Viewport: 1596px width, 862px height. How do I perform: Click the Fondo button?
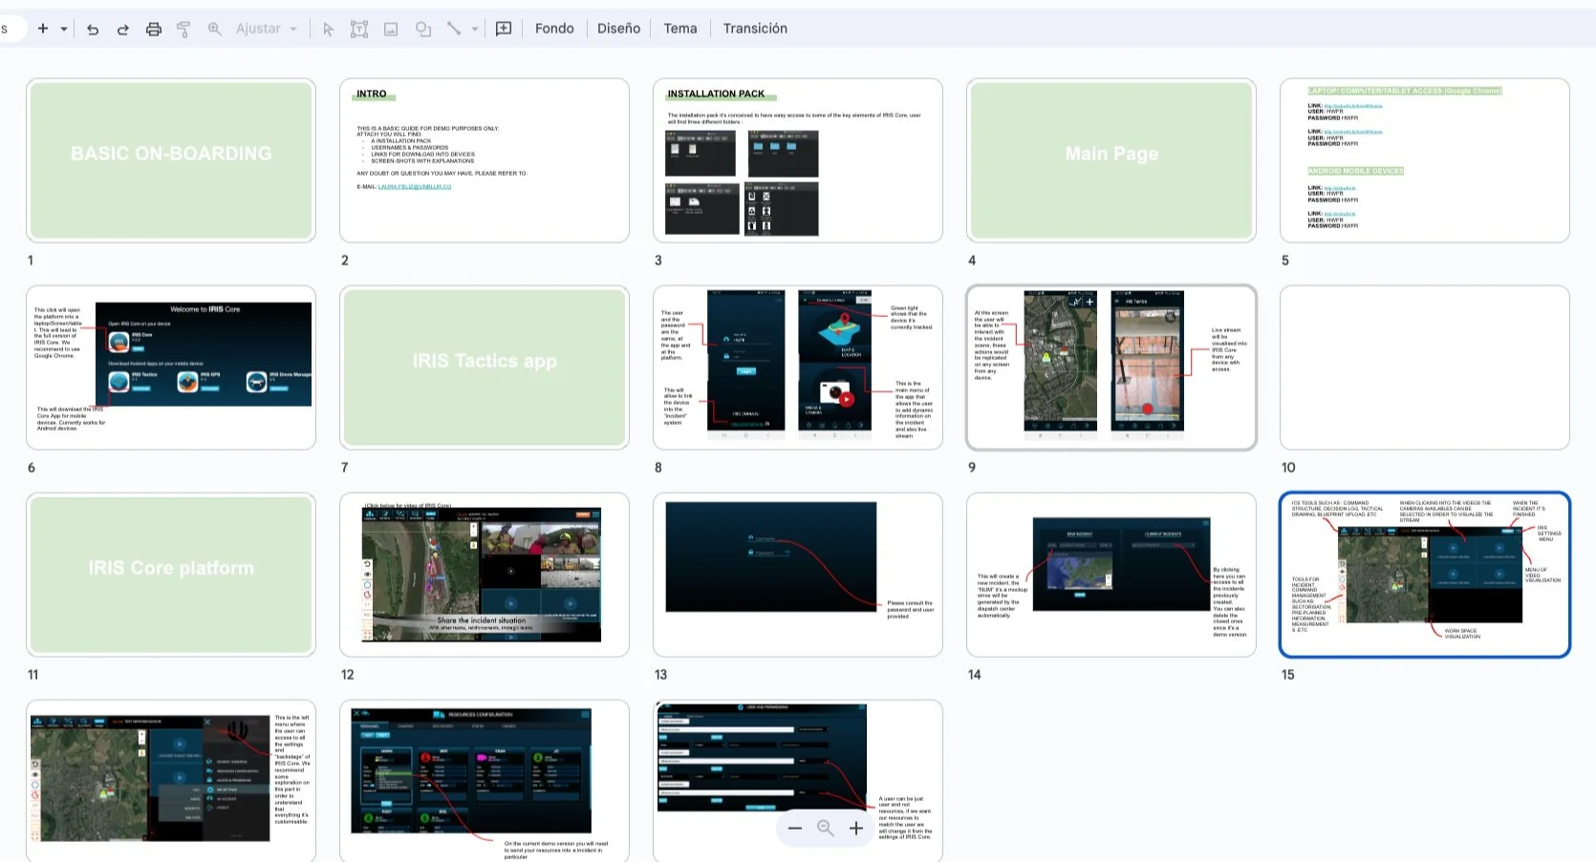pos(554,29)
